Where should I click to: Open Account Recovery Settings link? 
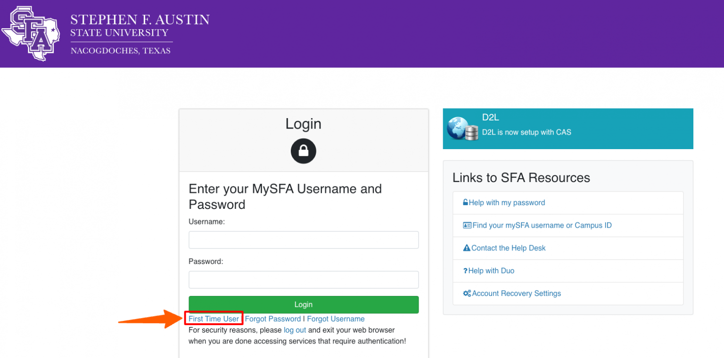tap(517, 294)
